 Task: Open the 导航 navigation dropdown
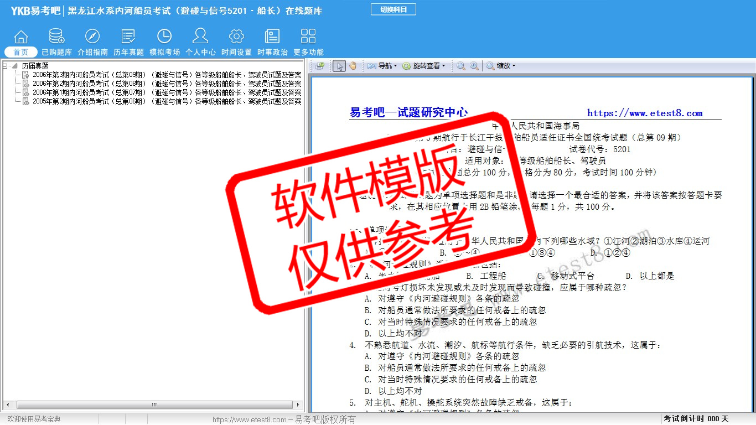point(382,66)
